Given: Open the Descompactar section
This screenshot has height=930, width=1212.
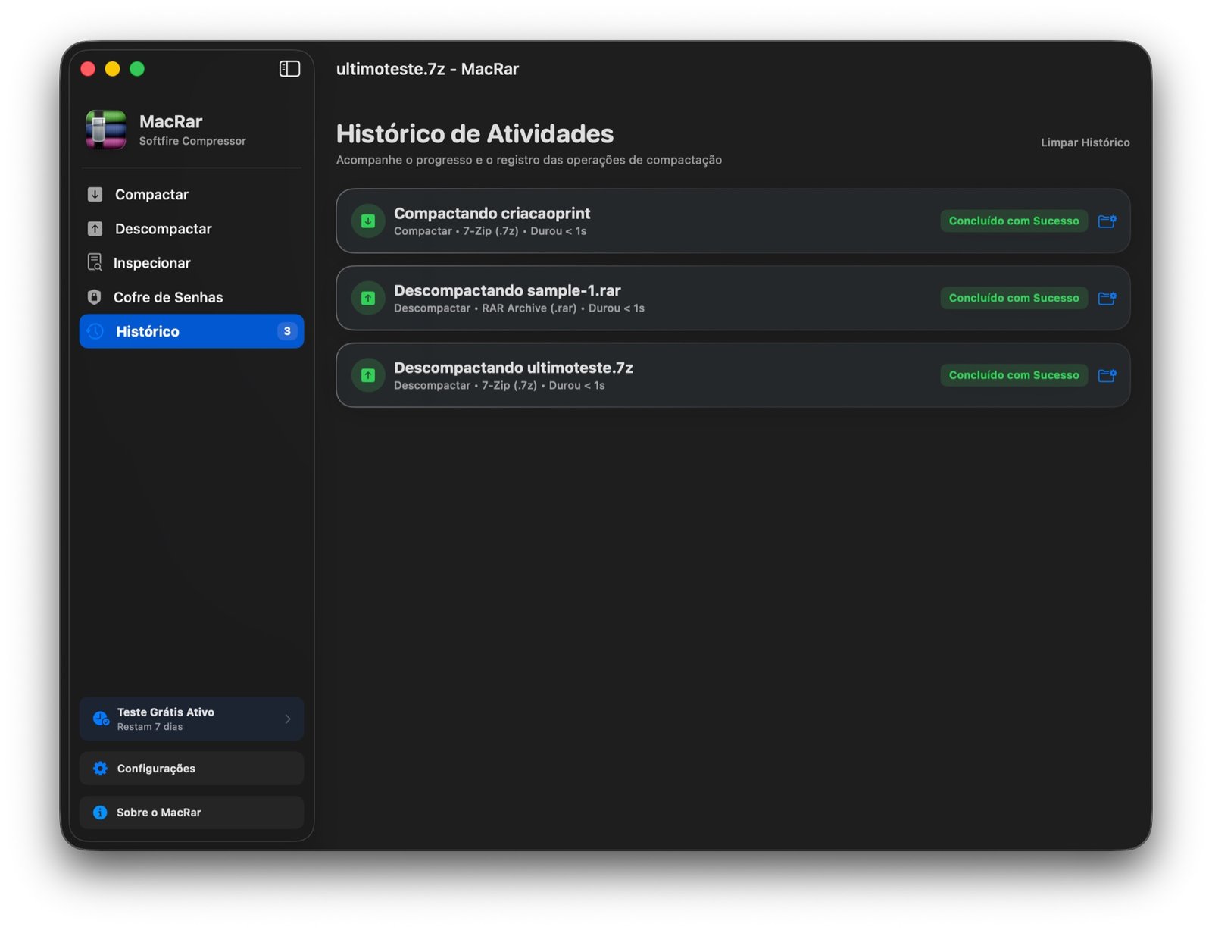Looking at the screenshot, I should pos(192,228).
